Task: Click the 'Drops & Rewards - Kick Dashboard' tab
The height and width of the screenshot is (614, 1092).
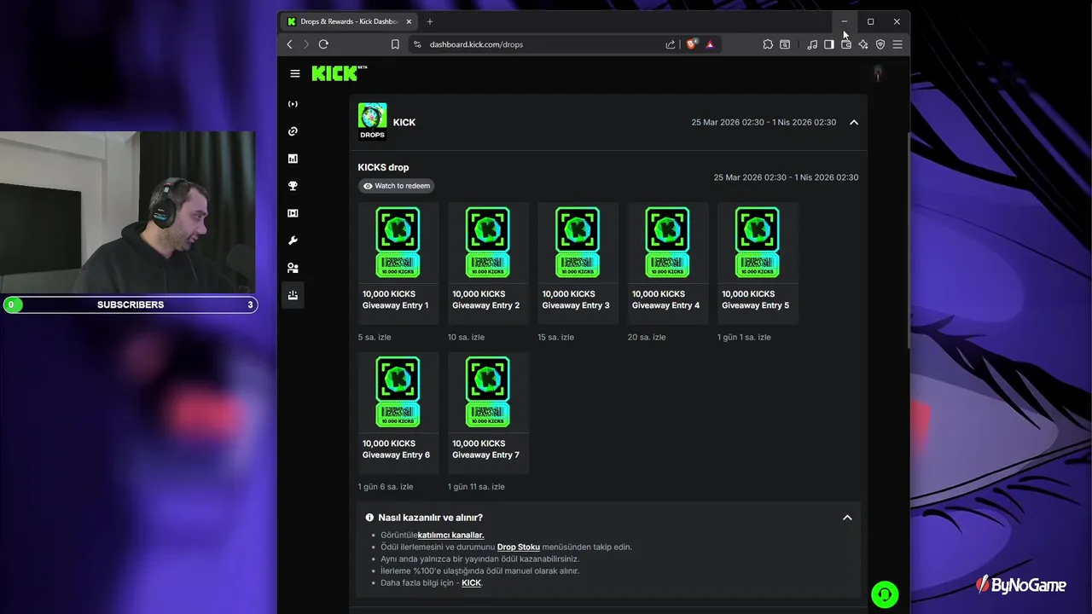Action: coord(350,21)
